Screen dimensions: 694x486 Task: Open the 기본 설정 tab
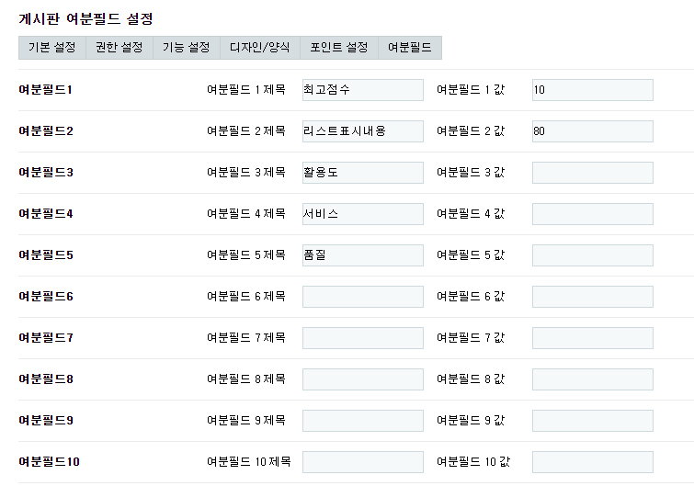tap(51, 48)
